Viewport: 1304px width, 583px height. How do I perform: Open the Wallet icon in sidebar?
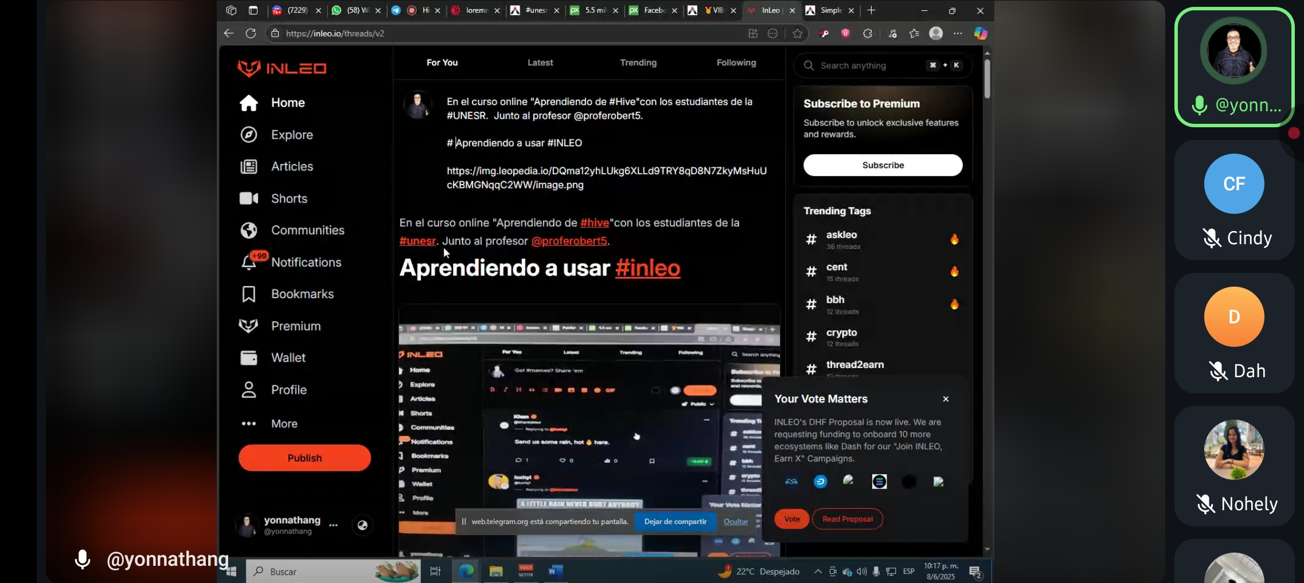[248, 358]
